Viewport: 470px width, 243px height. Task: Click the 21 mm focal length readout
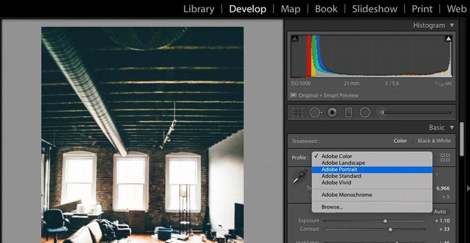click(x=351, y=83)
